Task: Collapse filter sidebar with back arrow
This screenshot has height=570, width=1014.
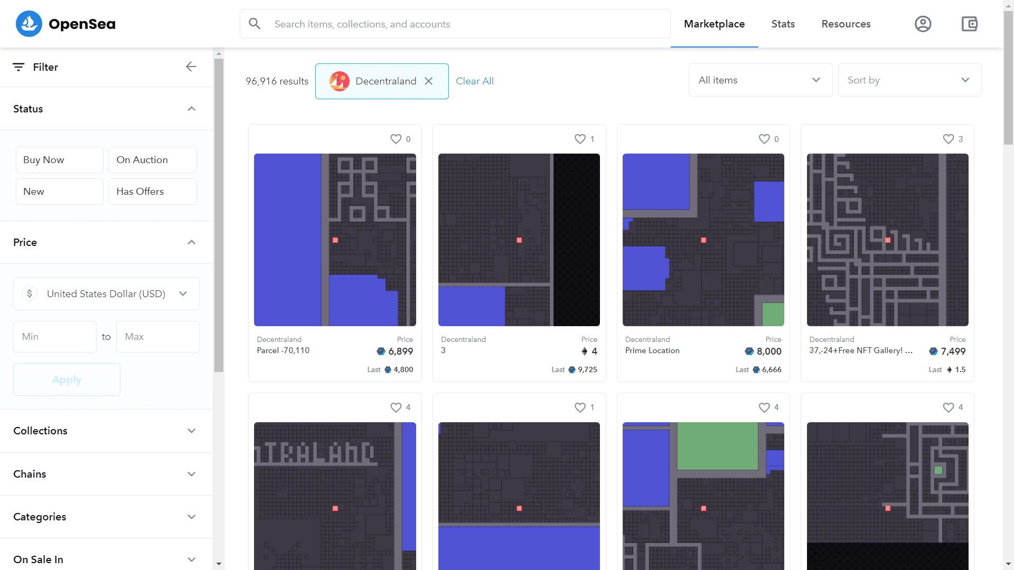Action: (x=191, y=66)
